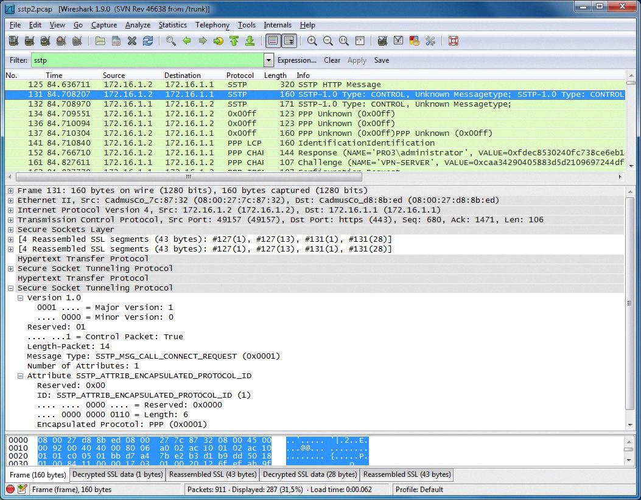
Task: Sort packet list by Time column
Action: pyautogui.click(x=73, y=76)
